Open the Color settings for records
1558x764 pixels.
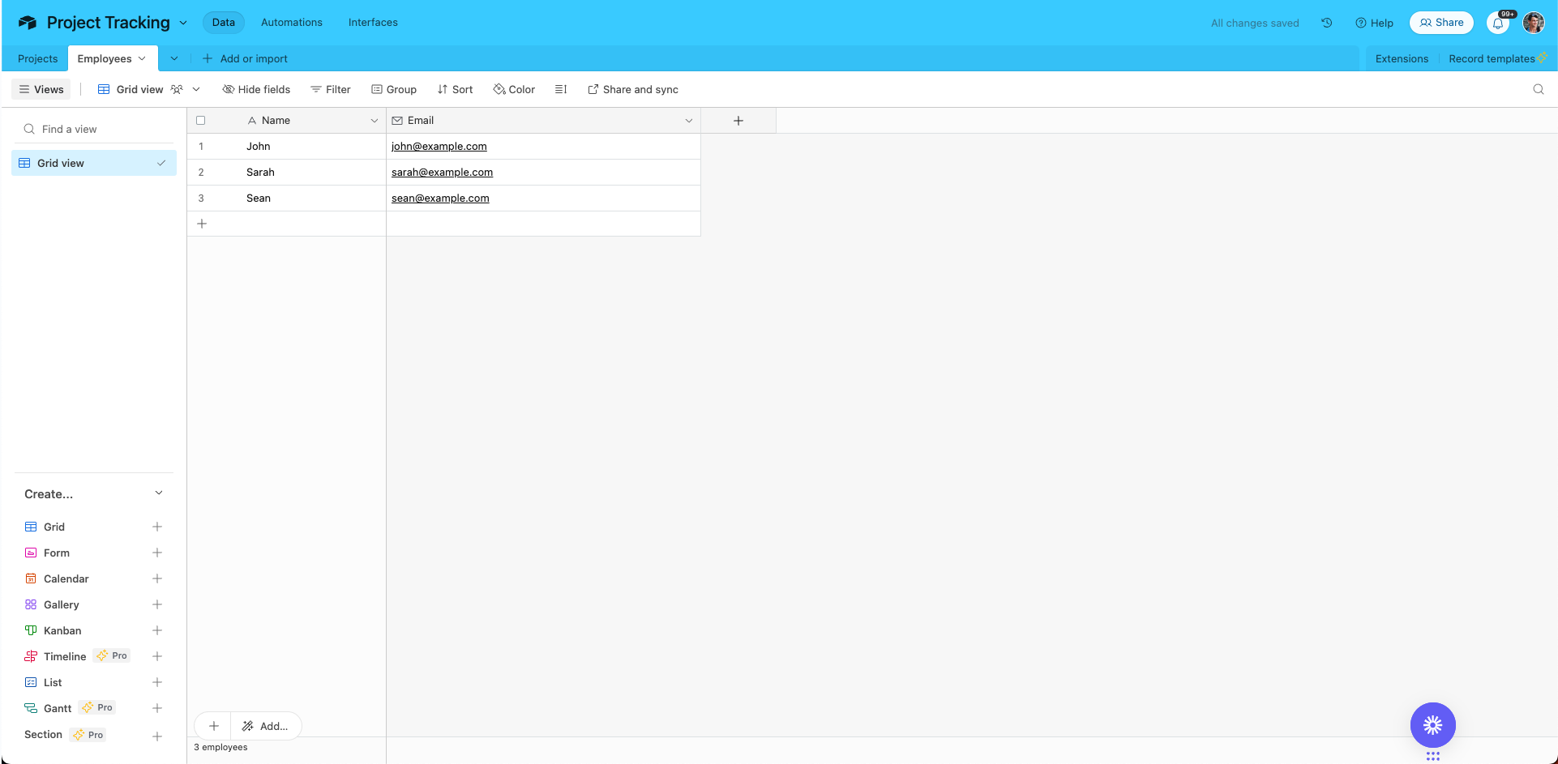point(513,89)
